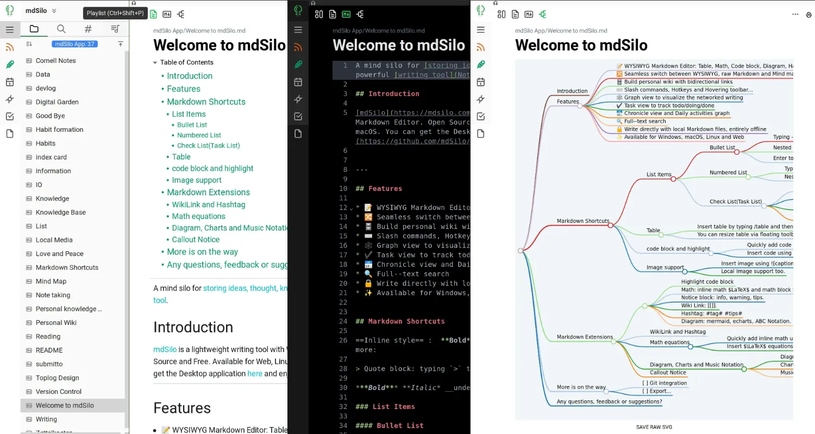This screenshot has width=815, height=434.
Task: Open the sort order dropdown in file list
Action: pyautogui.click(x=29, y=44)
